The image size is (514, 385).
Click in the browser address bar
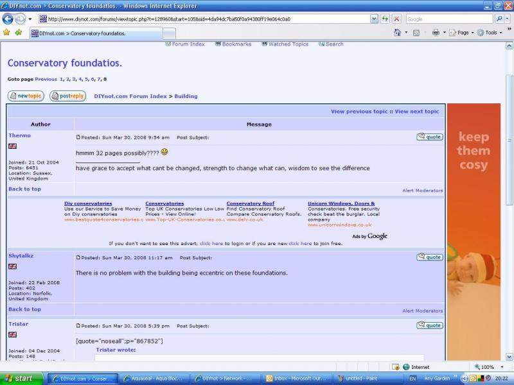pos(206,19)
